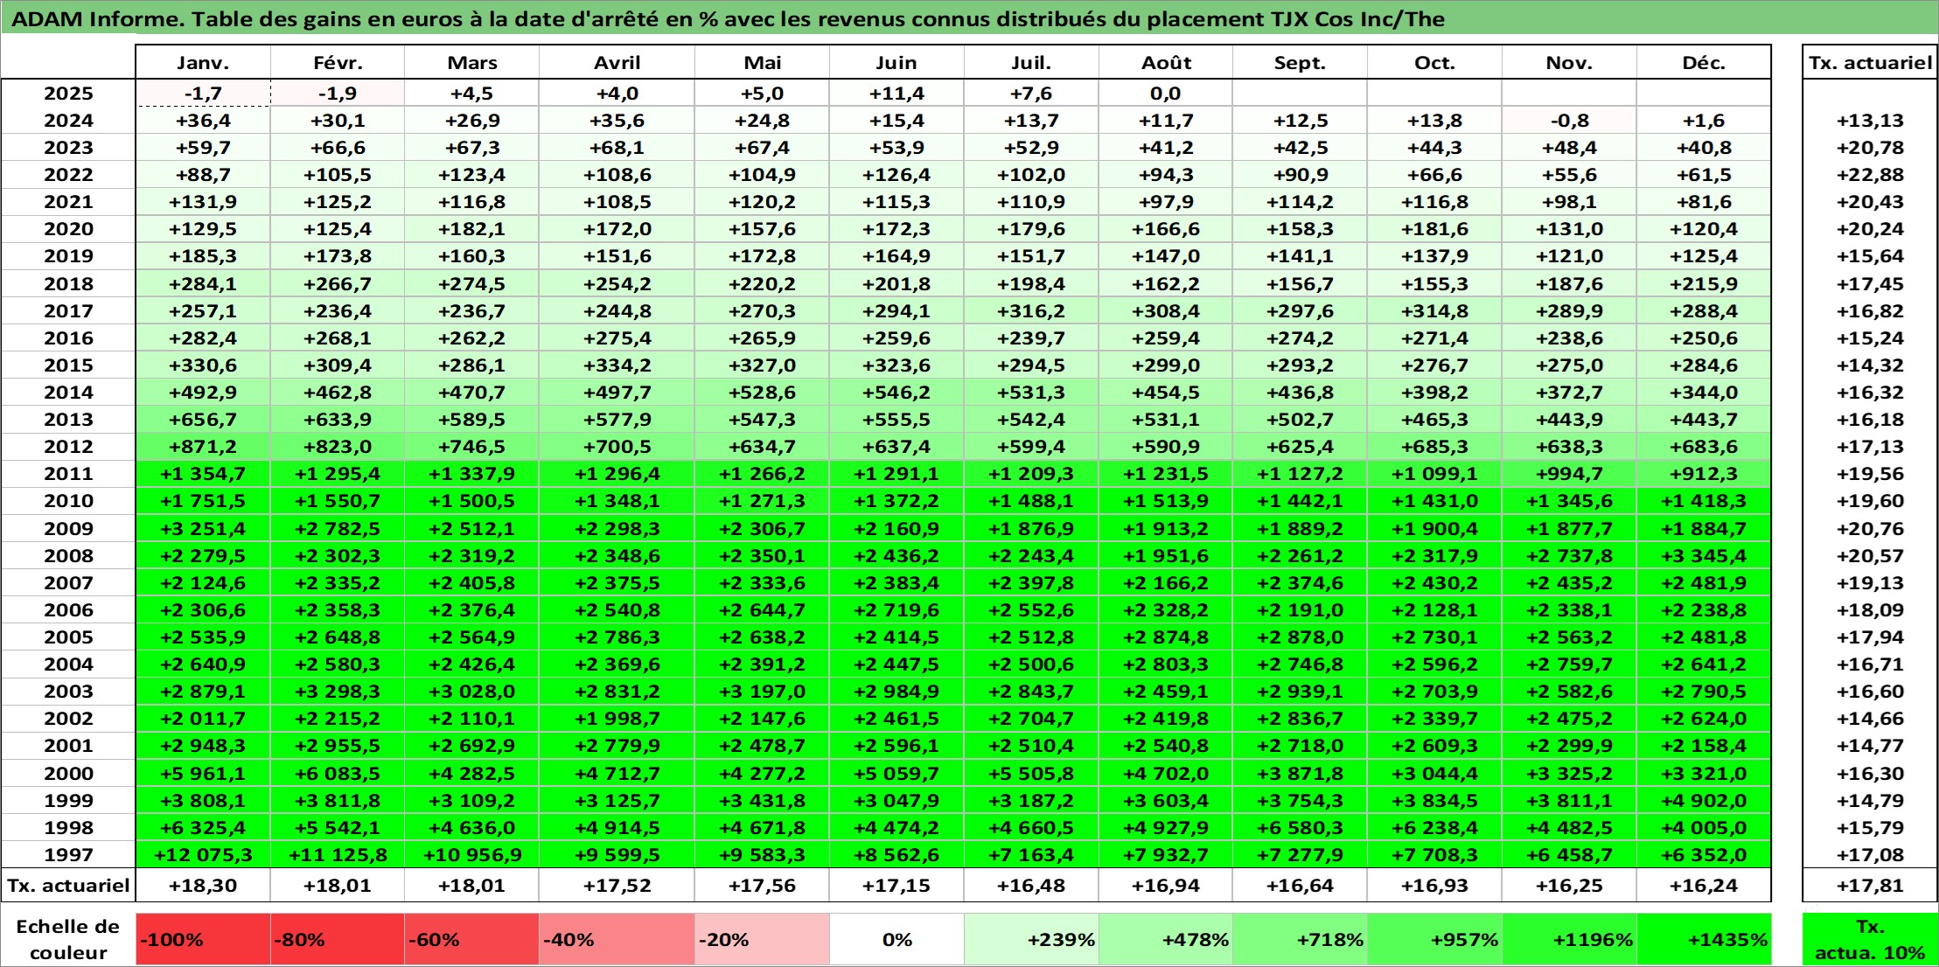Click cell value +12 075,3

[x=203, y=855]
